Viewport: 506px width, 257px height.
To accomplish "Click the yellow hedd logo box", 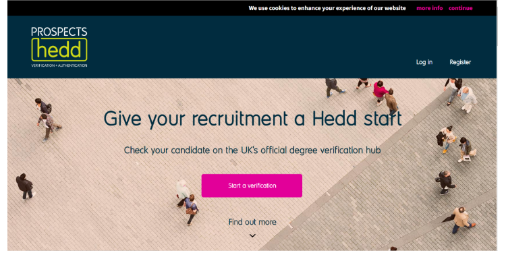I will click(x=59, y=50).
